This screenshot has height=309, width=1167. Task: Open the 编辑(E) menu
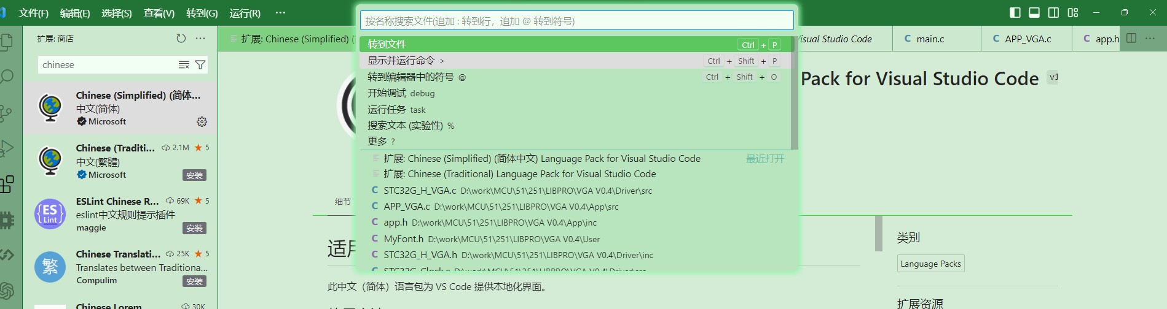[x=75, y=13]
